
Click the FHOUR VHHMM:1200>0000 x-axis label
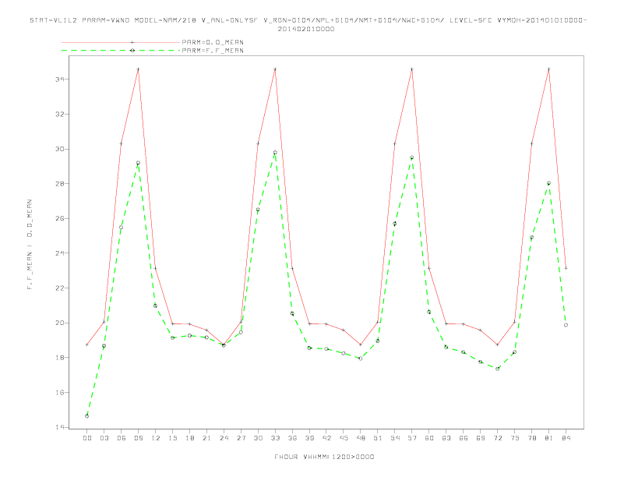tap(324, 457)
